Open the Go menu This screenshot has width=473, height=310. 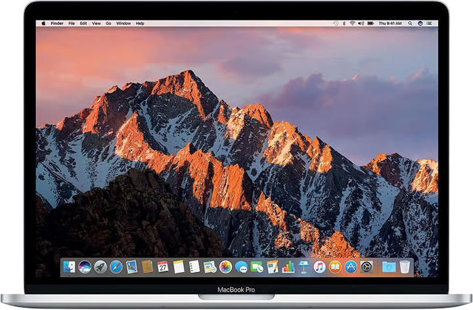[108, 23]
